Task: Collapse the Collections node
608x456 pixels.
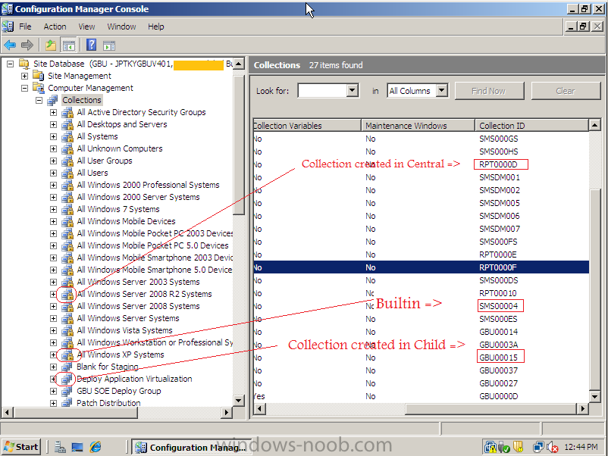Action: point(39,100)
